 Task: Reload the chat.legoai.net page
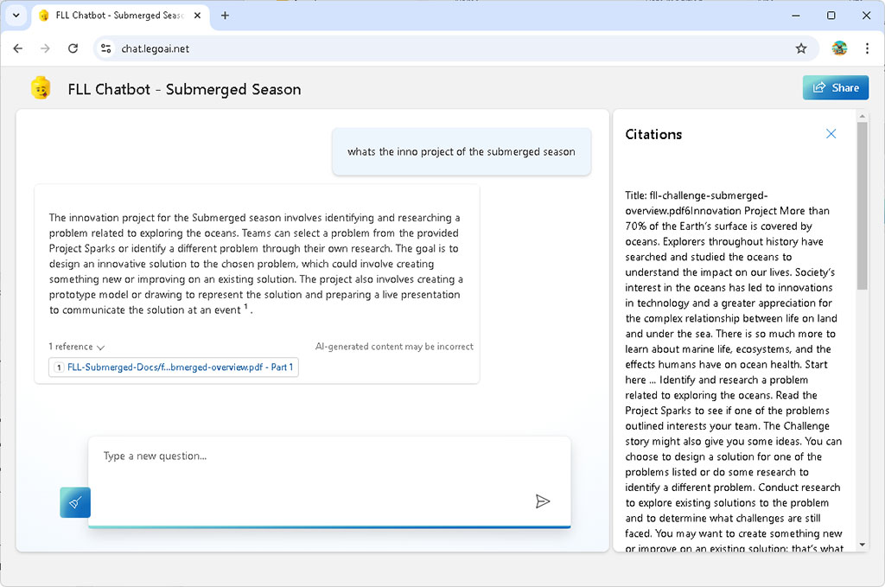coord(73,48)
